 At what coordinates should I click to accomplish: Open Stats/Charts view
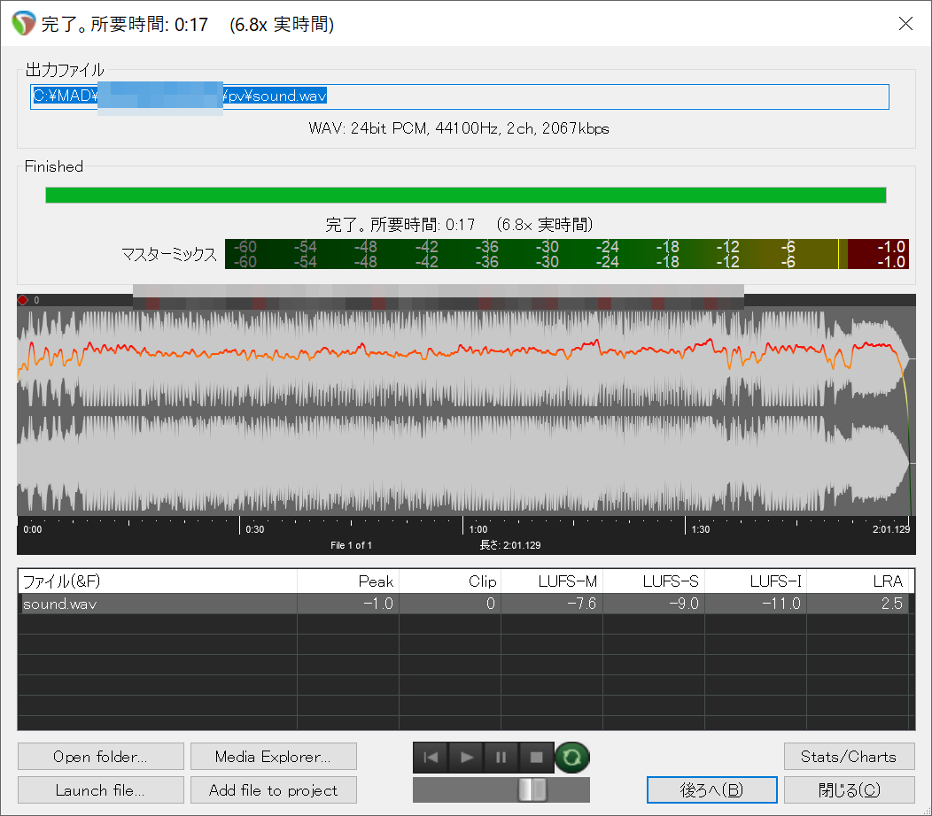[x=849, y=757]
